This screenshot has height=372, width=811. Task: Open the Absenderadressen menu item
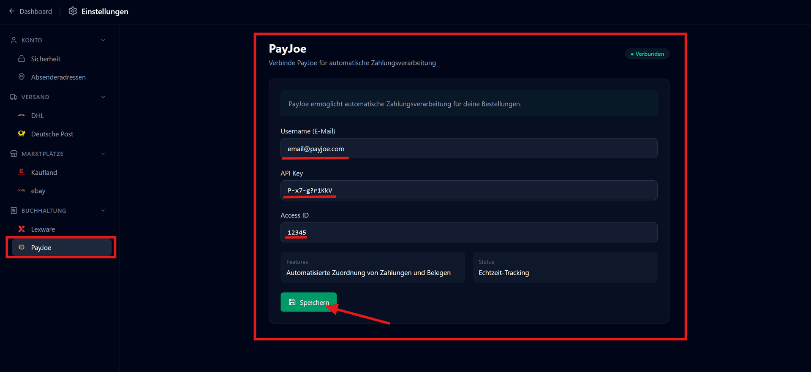pyautogui.click(x=58, y=77)
